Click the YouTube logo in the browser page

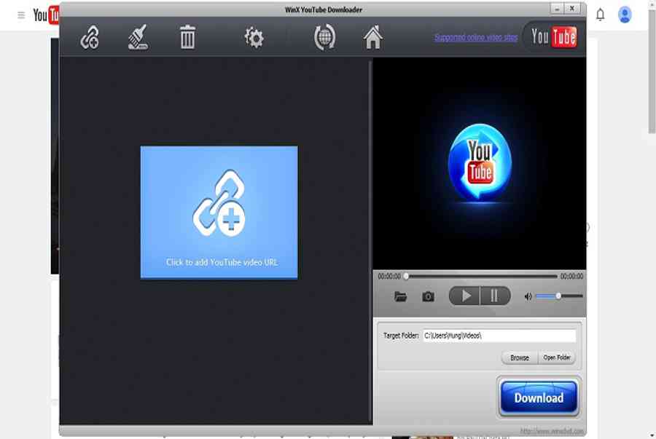point(46,15)
